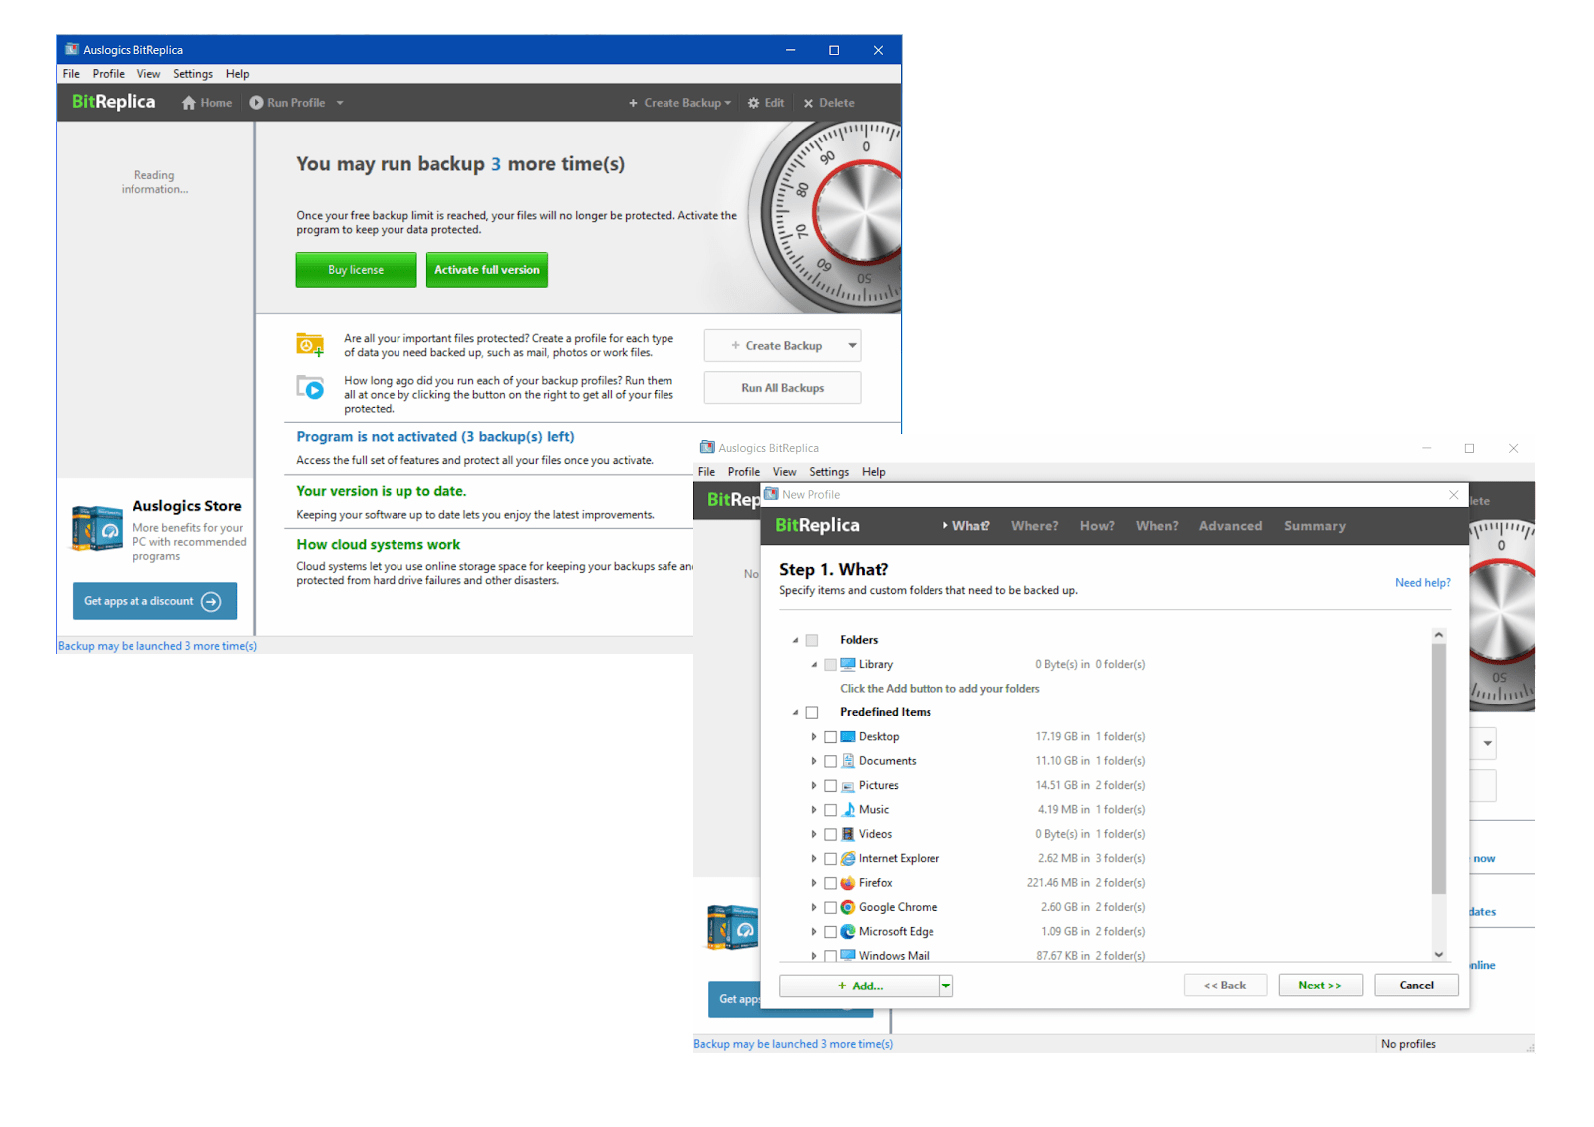Click the Google Chrome icon
1594x1127 pixels.
[848, 907]
